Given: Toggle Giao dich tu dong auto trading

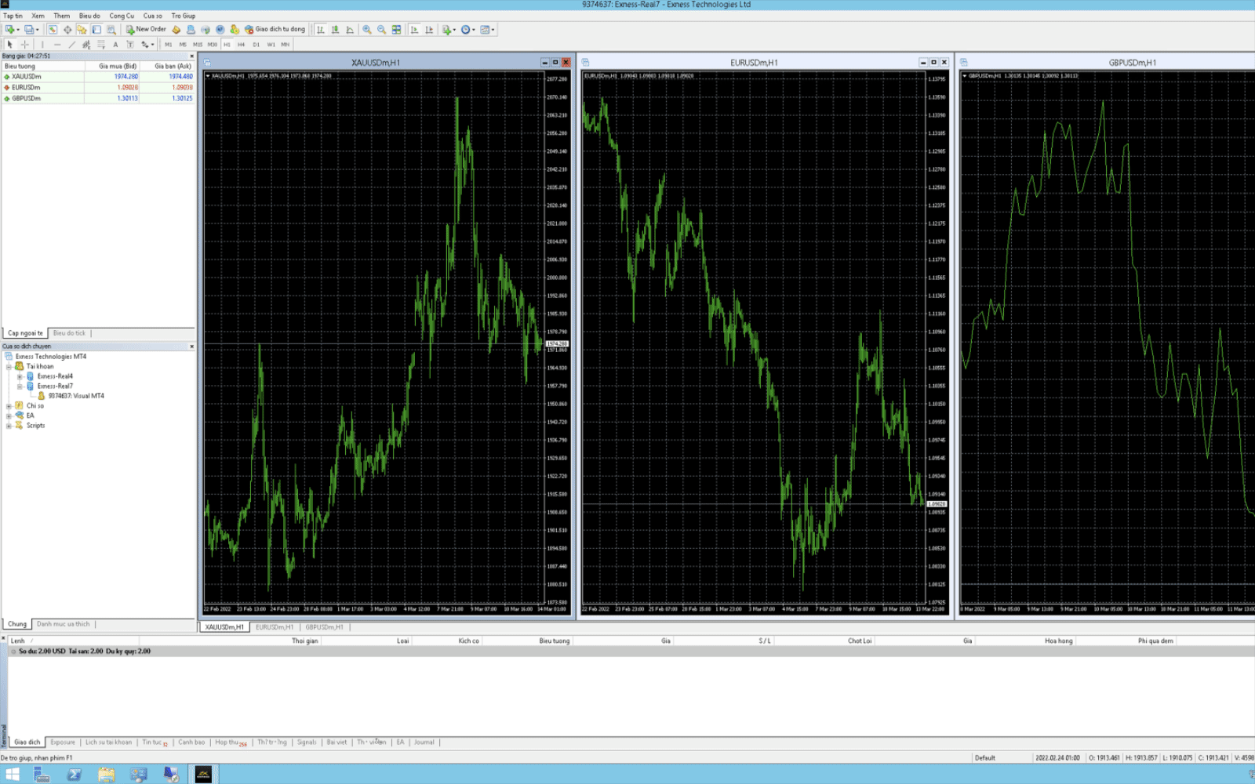Looking at the screenshot, I should coord(275,29).
